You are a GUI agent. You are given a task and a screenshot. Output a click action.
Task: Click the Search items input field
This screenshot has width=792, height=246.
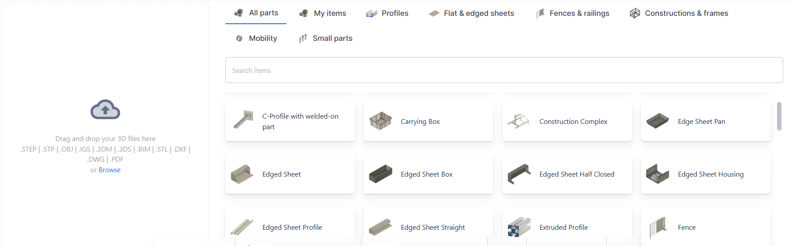[503, 70]
